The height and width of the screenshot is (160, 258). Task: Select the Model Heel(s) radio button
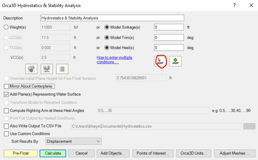point(107,48)
